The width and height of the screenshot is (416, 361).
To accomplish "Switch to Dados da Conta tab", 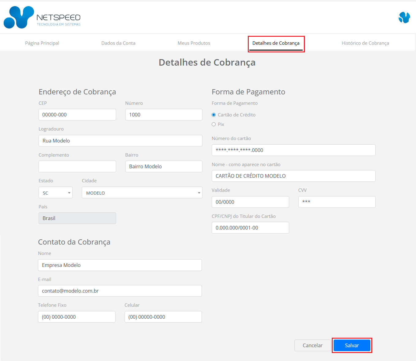I will pyautogui.click(x=118, y=43).
